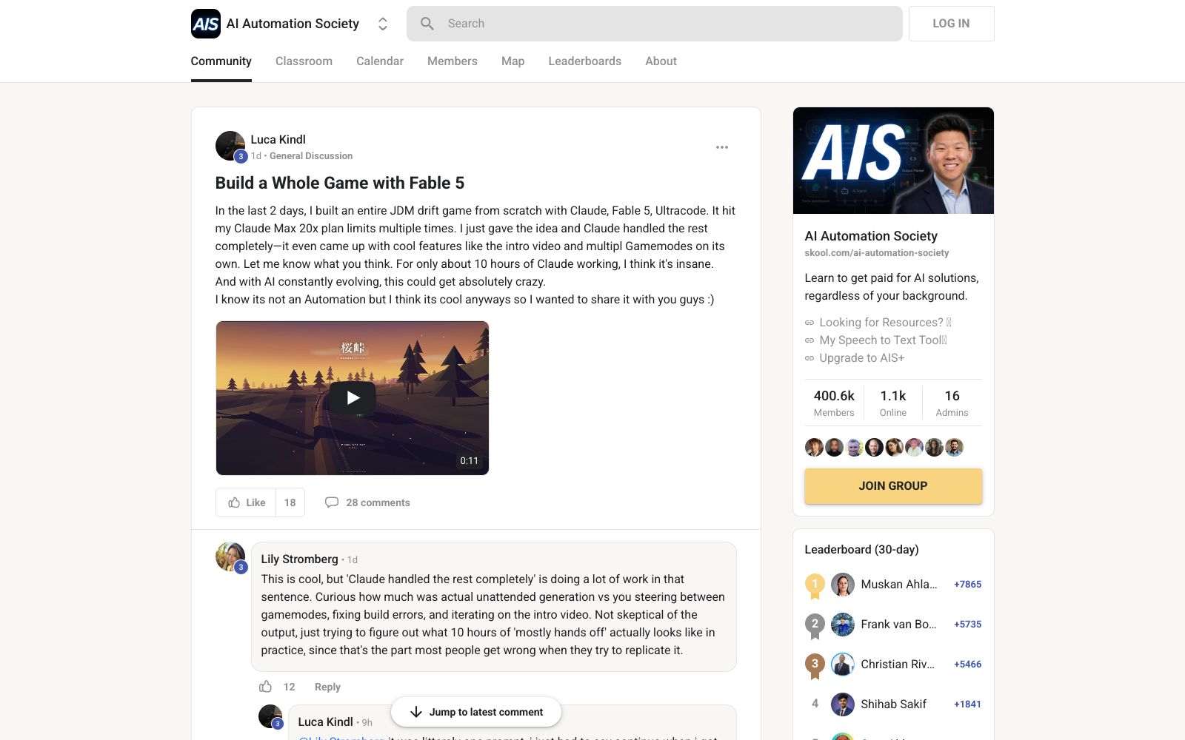This screenshot has height=740, width=1185.
Task: Click the bronze rank 3 medal icon
Action: 815,665
